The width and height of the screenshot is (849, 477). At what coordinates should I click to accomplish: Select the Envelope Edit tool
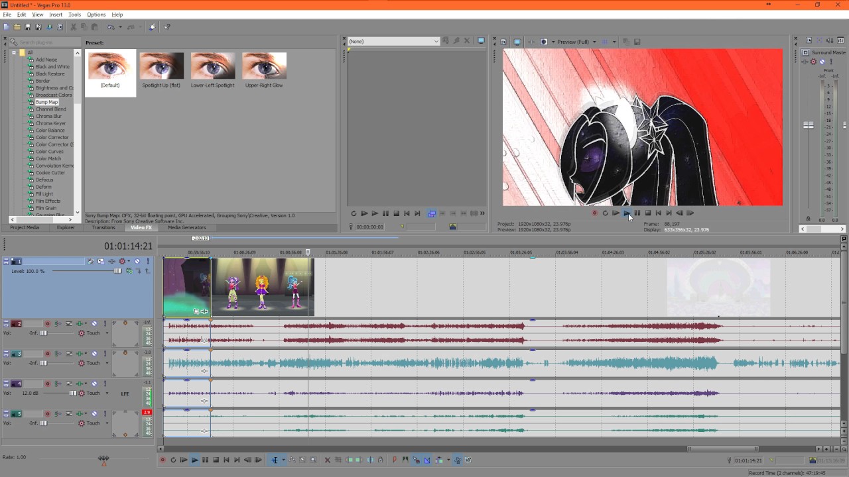pyautogui.click(x=292, y=460)
